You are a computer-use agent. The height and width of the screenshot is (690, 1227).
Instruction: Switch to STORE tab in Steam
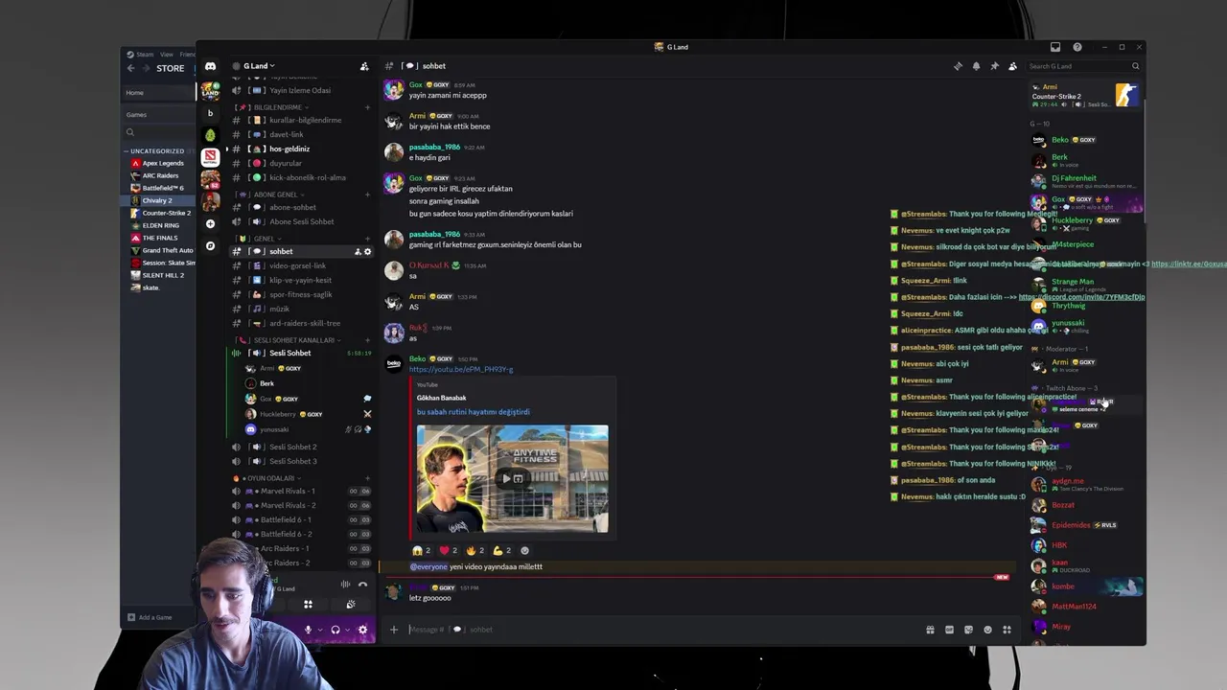[170, 68]
